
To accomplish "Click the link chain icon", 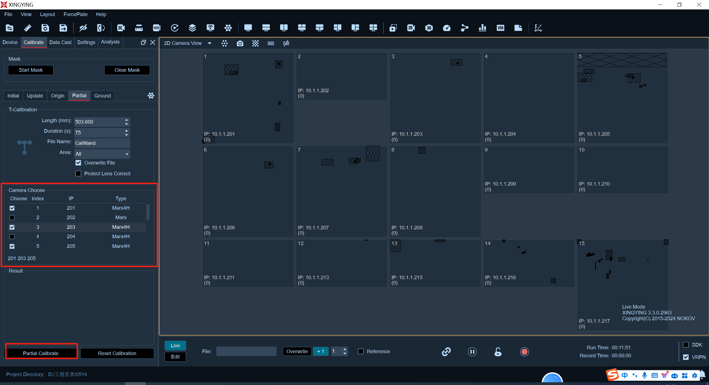I will (446, 352).
